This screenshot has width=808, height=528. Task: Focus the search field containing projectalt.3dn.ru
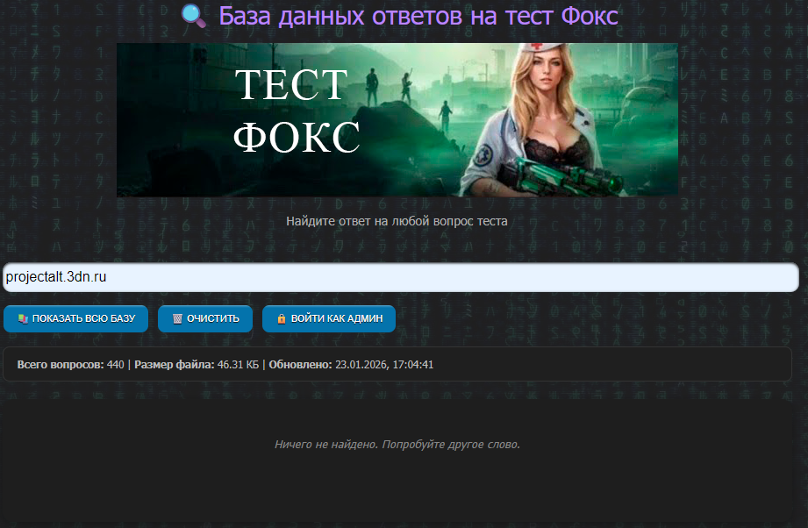coord(400,277)
